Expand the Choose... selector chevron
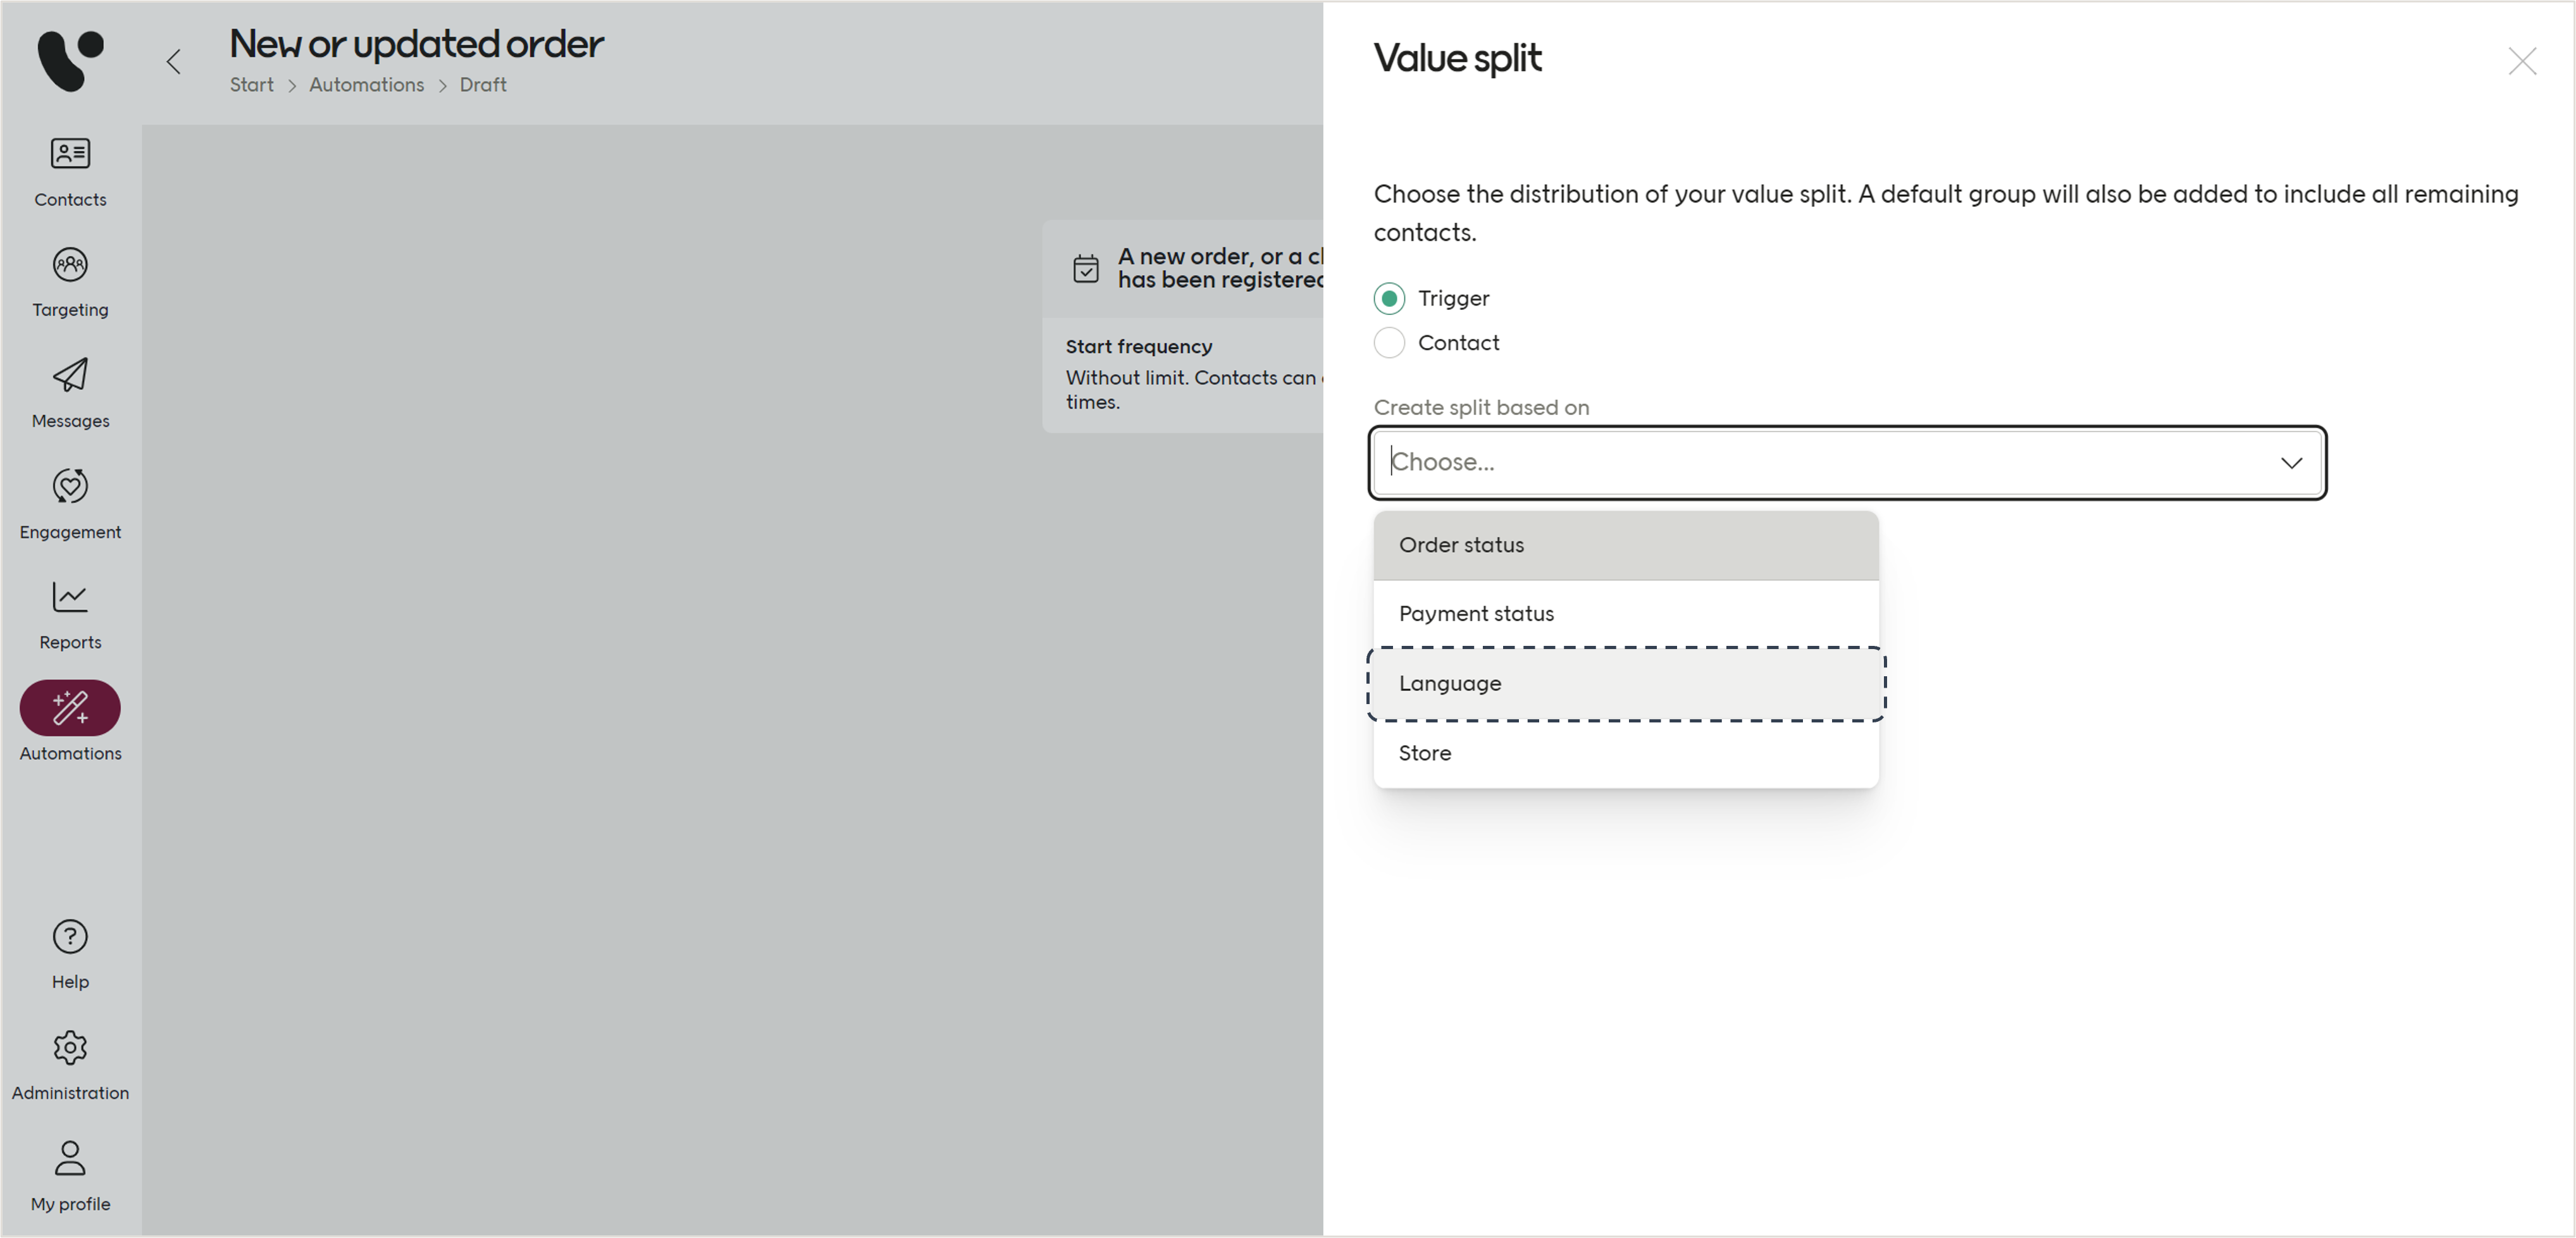This screenshot has height=1238, width=2576. pyautogui.click(x=2291, y=462)
